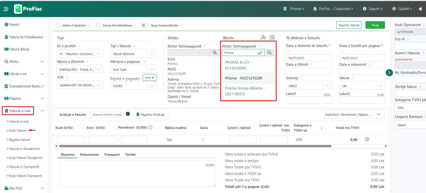
Task: Click info icon next to Tipi i faturës
Action: tap(134, 46)
